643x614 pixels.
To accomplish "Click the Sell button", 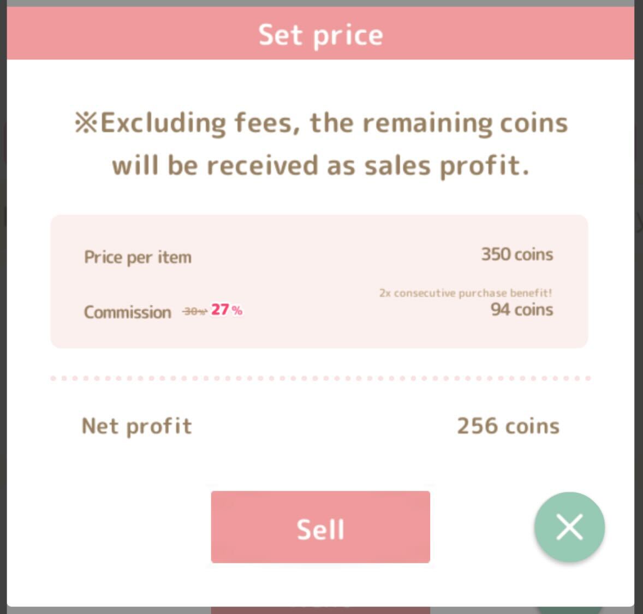I will click(x=320, y=527).
